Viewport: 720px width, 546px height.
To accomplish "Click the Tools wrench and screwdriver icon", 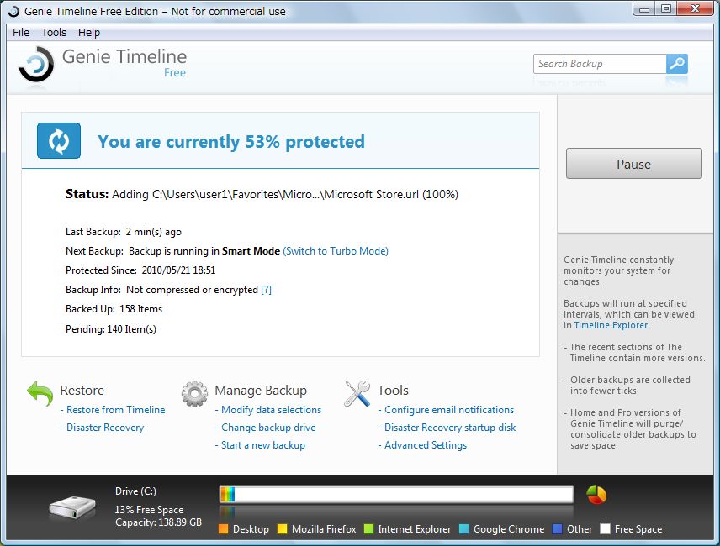I will [357, 394].
